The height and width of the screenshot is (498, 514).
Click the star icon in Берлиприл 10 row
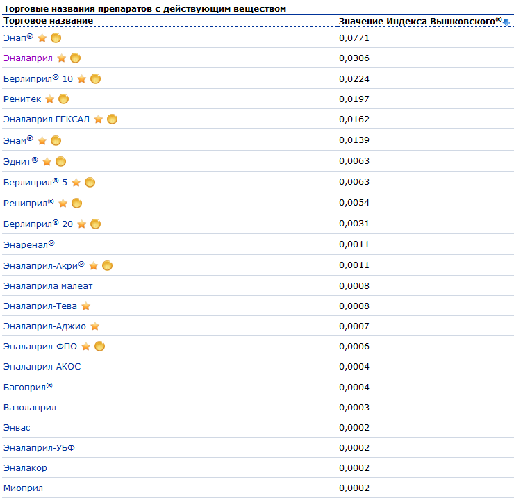(x=82, y=79)
